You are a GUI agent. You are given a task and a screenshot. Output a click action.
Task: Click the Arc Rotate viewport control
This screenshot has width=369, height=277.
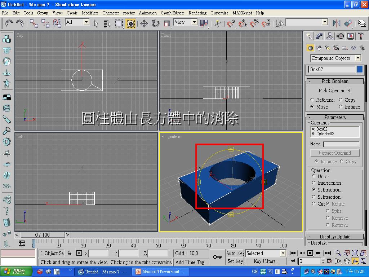click(355, 261)
